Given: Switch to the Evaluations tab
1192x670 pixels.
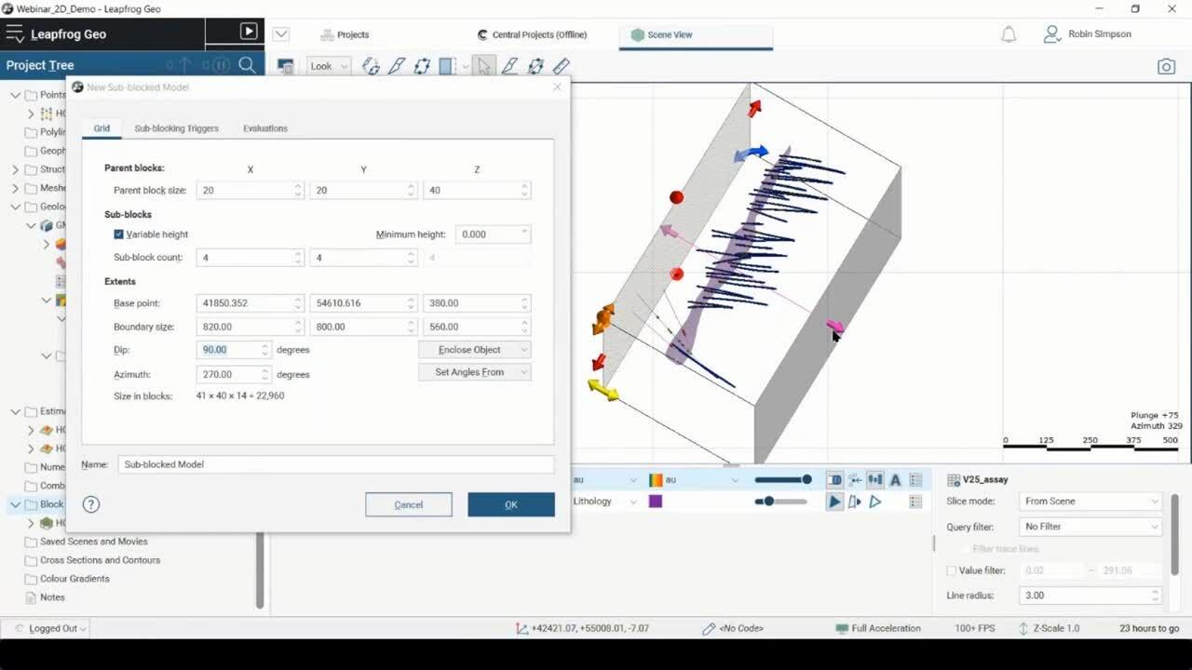Looking at the screenshot, I should [x=265, y=128].
